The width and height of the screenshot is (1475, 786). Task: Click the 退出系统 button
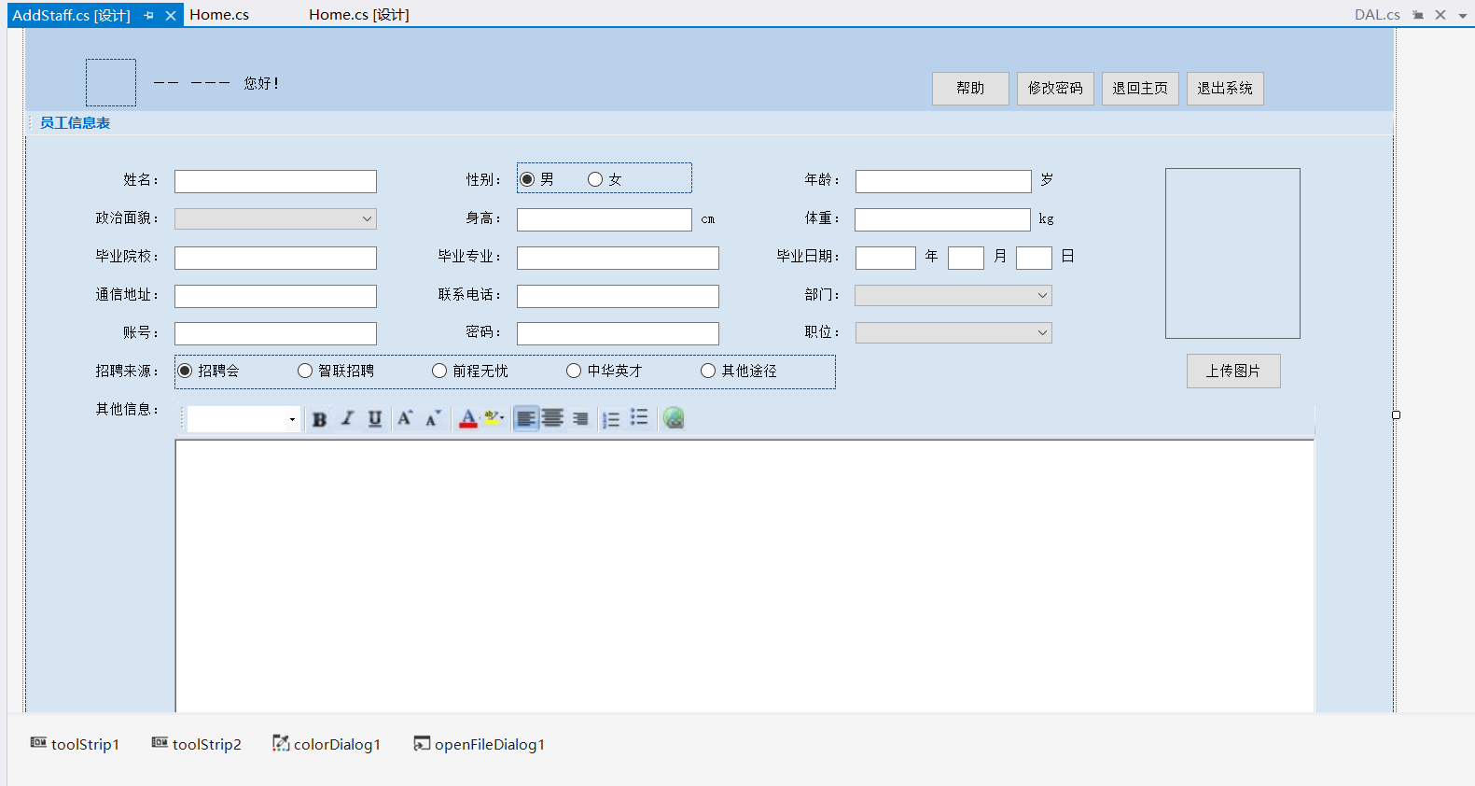point(1225,88)
